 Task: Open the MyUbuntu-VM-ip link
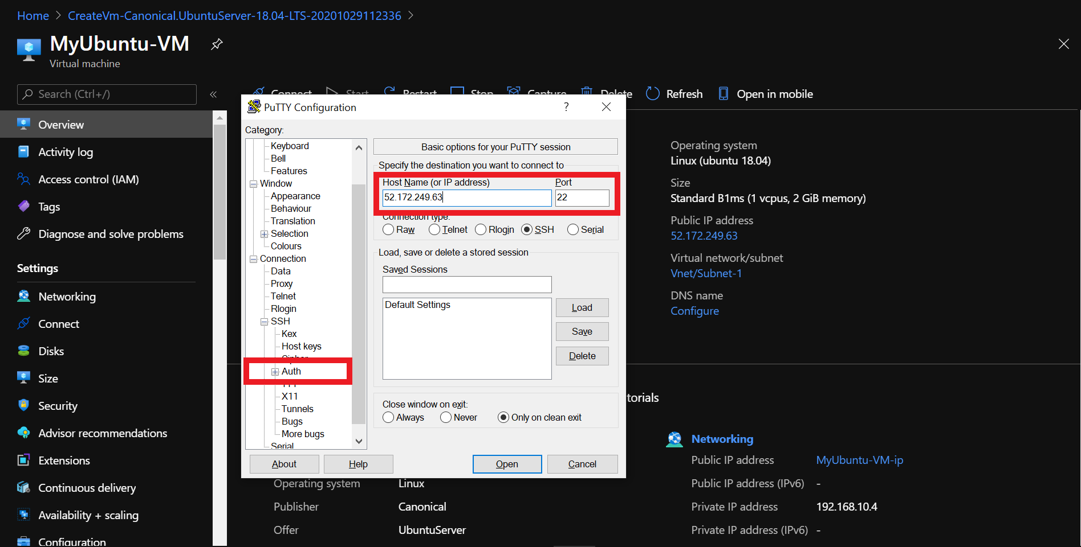[x=860, y=460]
